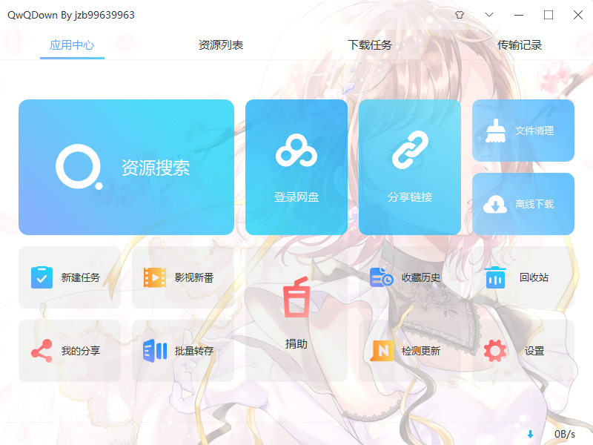Click the 0B/s speed readout
Image resolution: width=593 pixels, height=445 pixels.
pos(565,434)
